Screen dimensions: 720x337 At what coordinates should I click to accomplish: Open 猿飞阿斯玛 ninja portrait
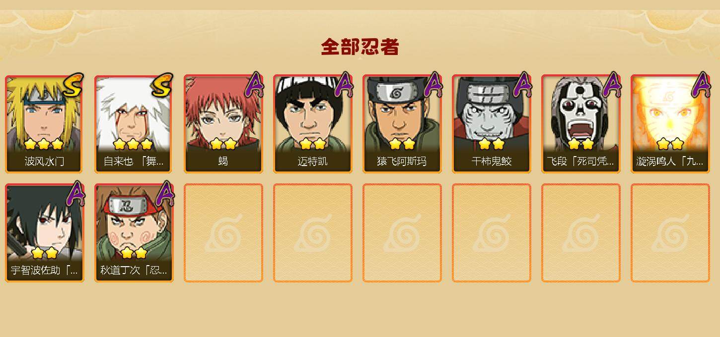[402, 124]
